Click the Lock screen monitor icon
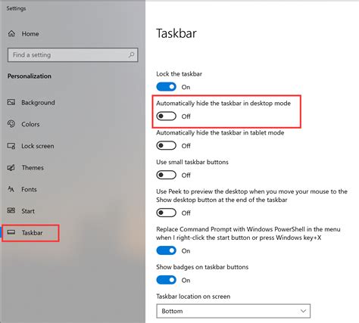 tap(11, 146)
